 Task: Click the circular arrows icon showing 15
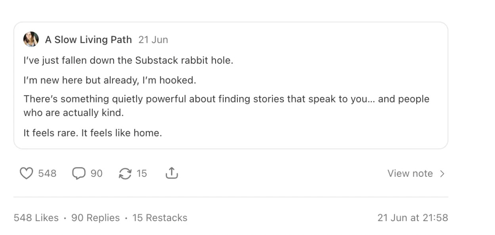click(x=126, y=173)
